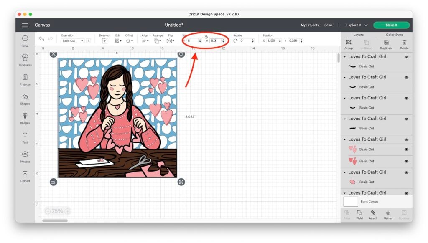Flatten the selected layers
The image size is (428, 243).
coord(388,215)
